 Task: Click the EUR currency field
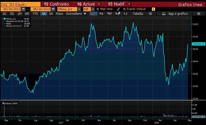coord(86,9)
